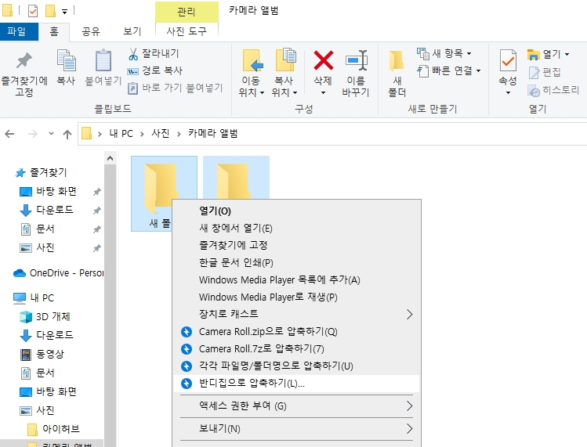587x447 pixels.
Task: Click Copy path (경로 복사)
Action: [155, 70]
